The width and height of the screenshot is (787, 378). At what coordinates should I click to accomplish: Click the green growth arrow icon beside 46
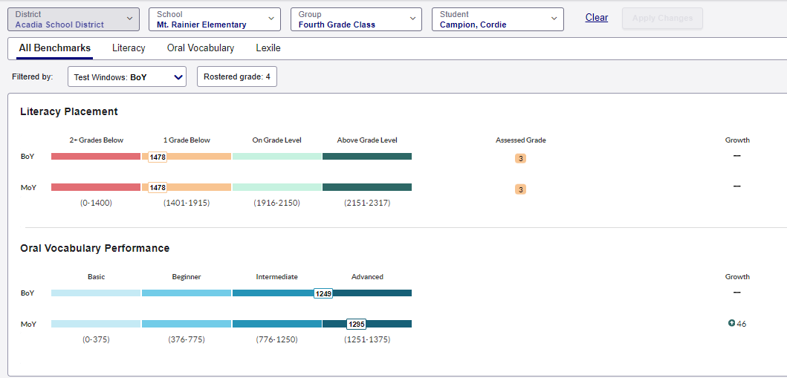[x=731, y=323]
